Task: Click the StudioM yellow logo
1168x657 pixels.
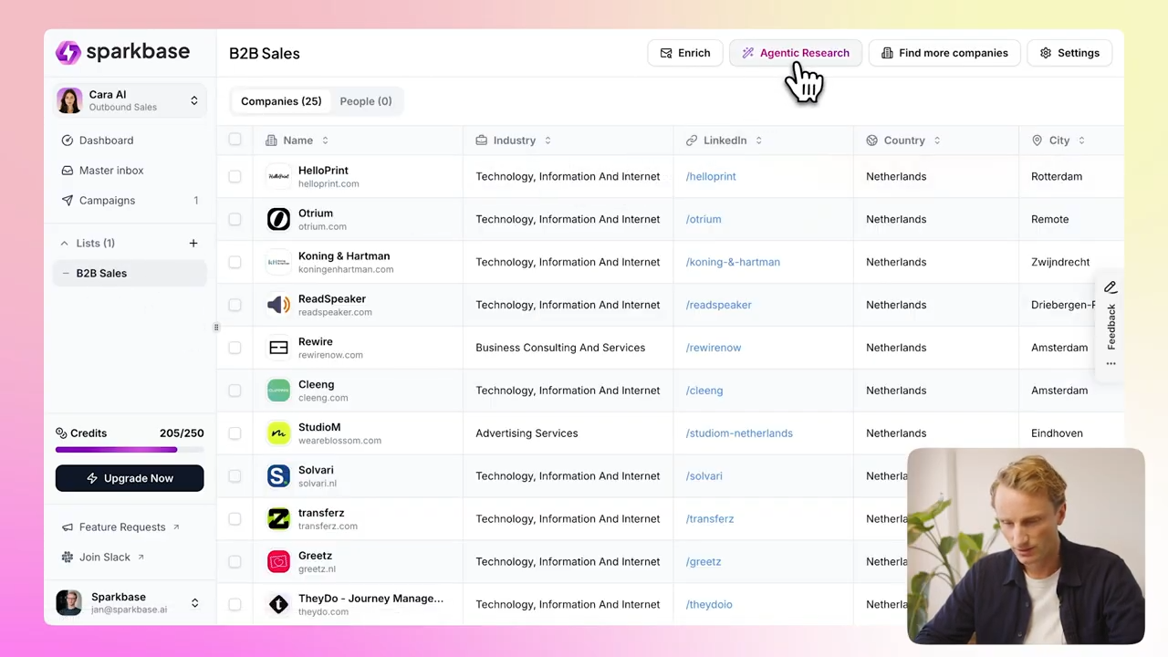Action: [x=278, y=433]
